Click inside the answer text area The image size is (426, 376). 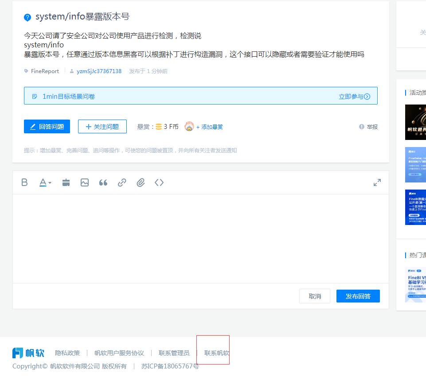201,238
